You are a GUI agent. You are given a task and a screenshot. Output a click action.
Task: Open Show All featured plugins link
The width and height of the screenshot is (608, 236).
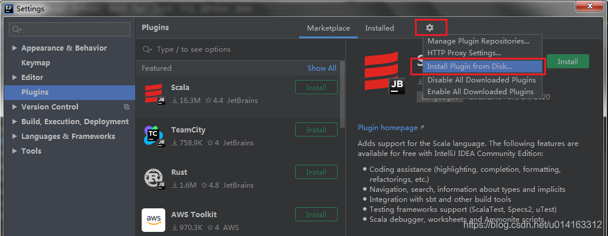(x=322, y=68)
